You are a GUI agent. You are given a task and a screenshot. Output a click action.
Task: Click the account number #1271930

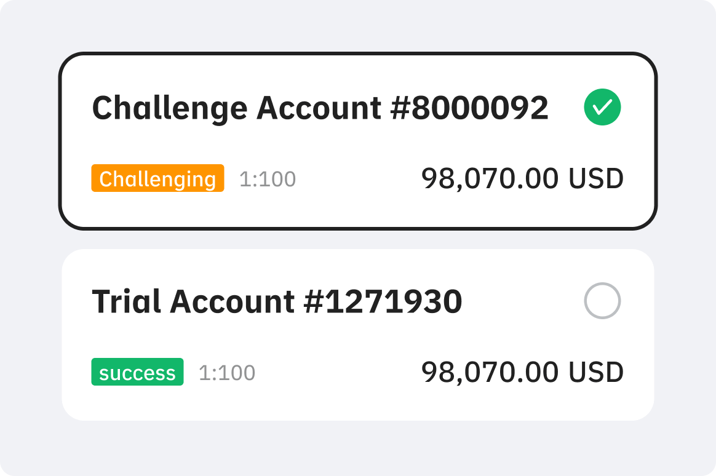(x=383, y=302)
